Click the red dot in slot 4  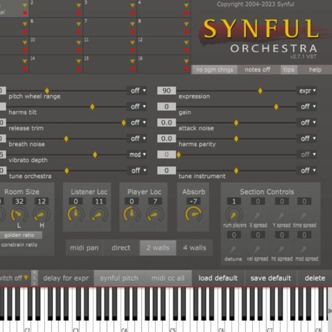point(187,13)
